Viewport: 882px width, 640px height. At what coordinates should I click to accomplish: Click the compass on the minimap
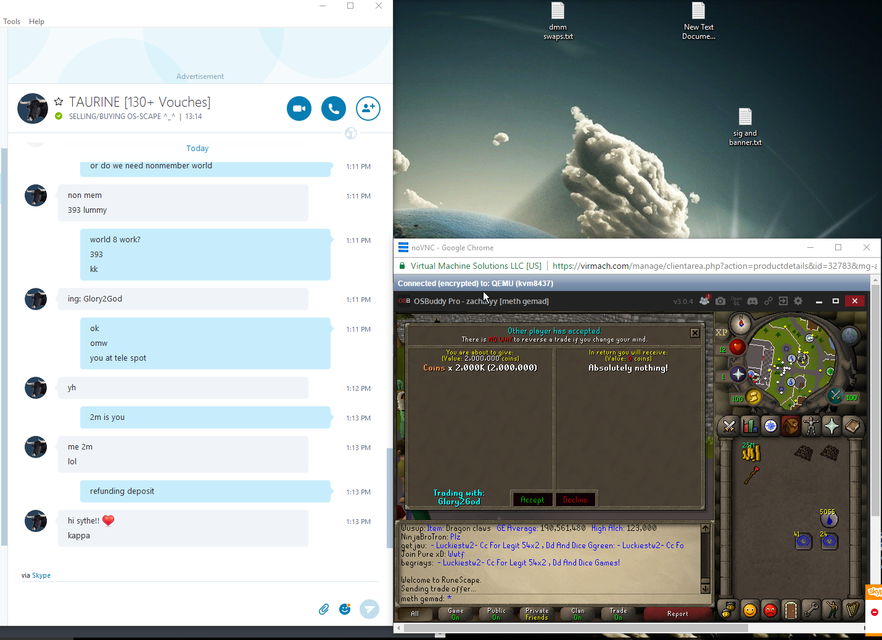coord(741,323)
